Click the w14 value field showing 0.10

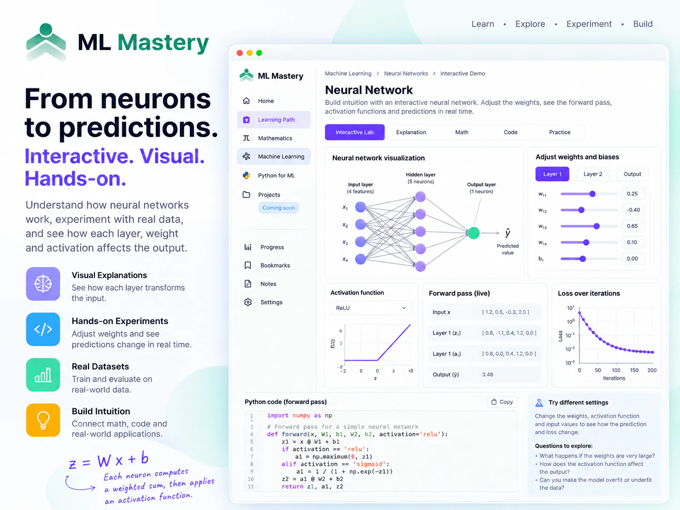(634, 242)
